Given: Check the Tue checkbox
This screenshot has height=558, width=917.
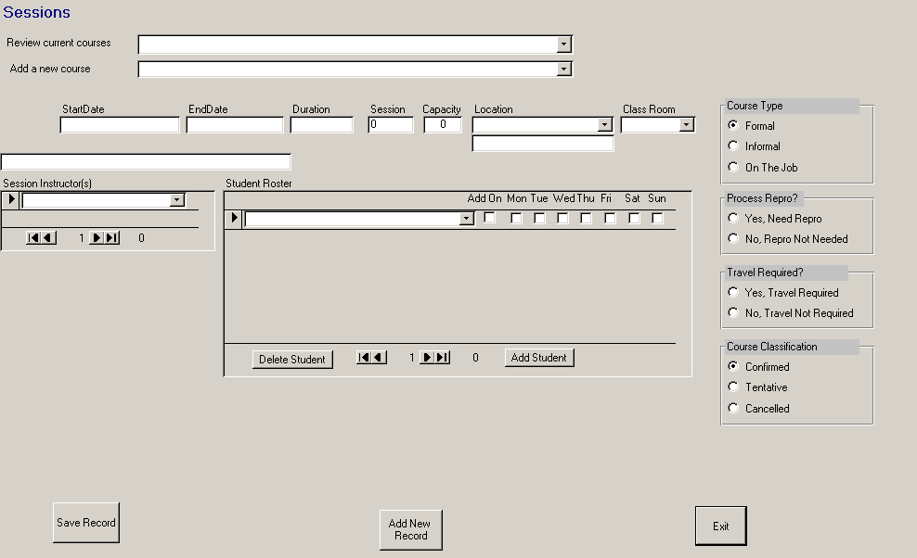Looking at the screenshot, I should (539, 218).
